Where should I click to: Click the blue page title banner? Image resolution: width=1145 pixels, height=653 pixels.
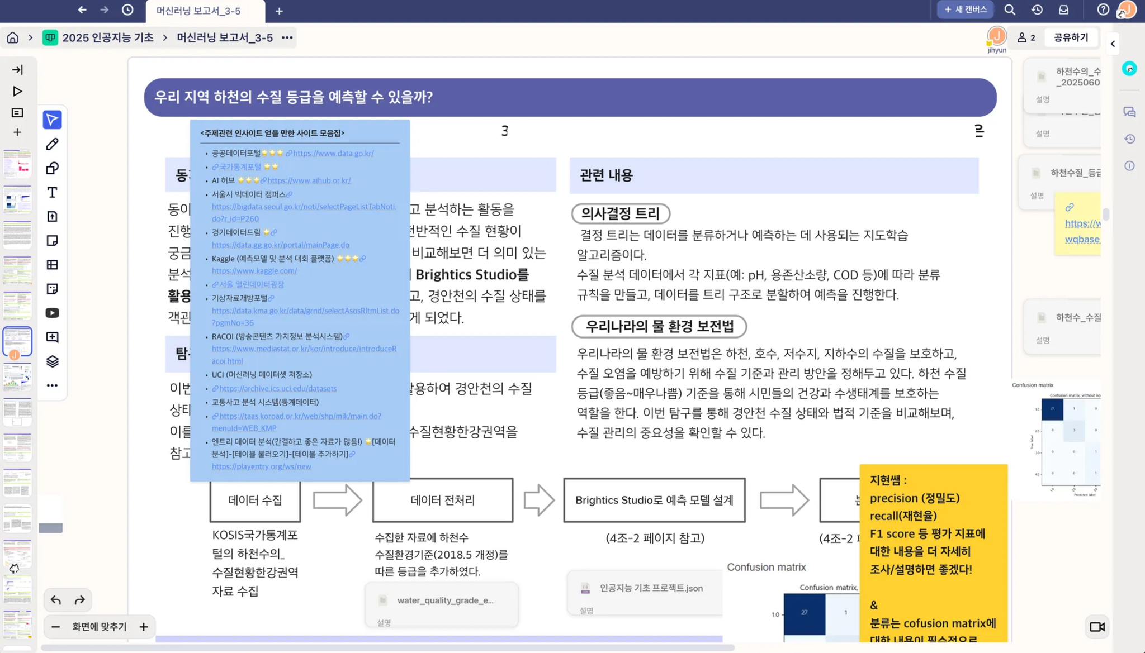pyautogui.click(x=570, y=97)
